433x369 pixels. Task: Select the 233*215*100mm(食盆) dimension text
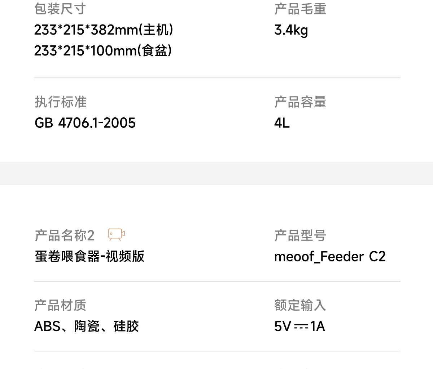coord(103,51)
